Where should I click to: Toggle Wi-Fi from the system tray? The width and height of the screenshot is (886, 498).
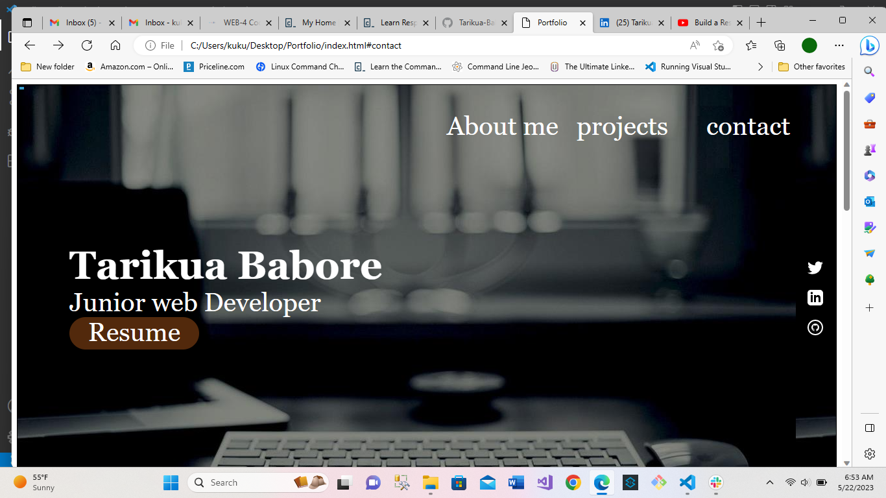(791, 482)
